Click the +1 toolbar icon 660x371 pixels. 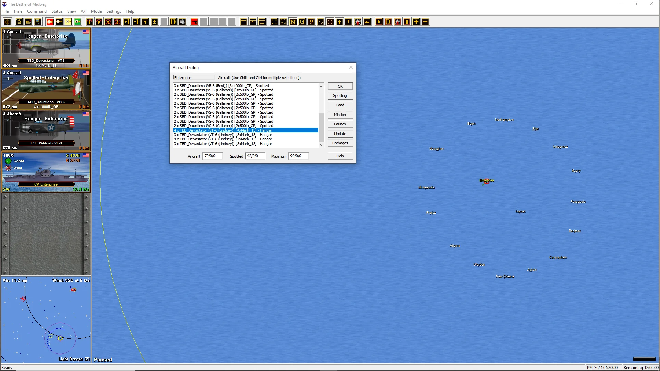point(127,22)
